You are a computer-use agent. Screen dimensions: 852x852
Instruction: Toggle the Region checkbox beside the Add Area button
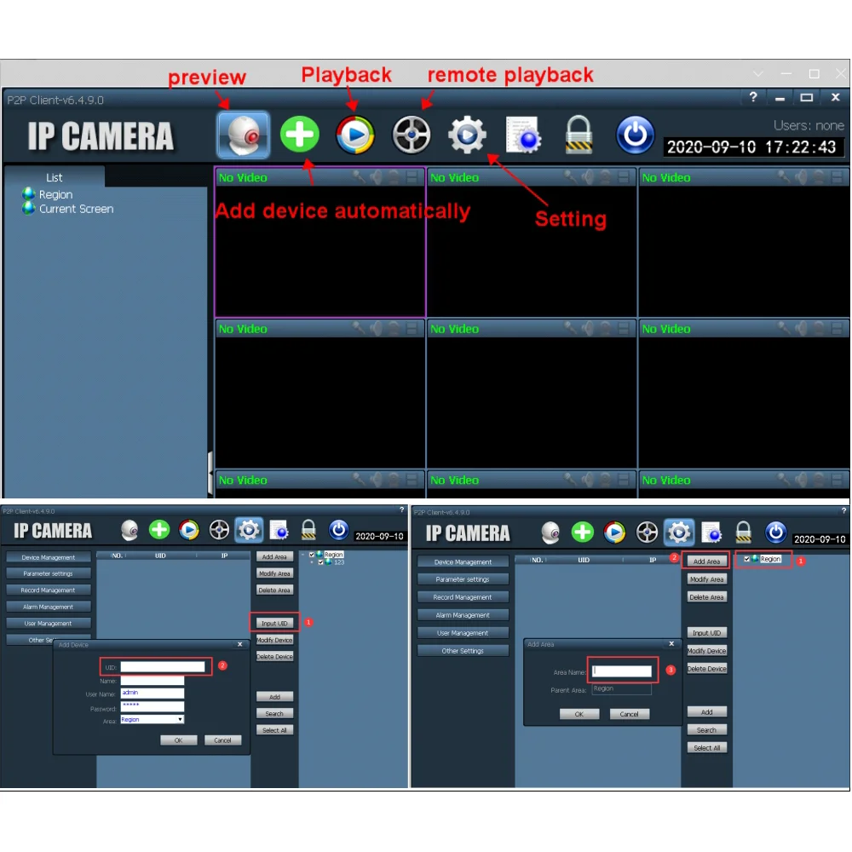tap(746, 560)
